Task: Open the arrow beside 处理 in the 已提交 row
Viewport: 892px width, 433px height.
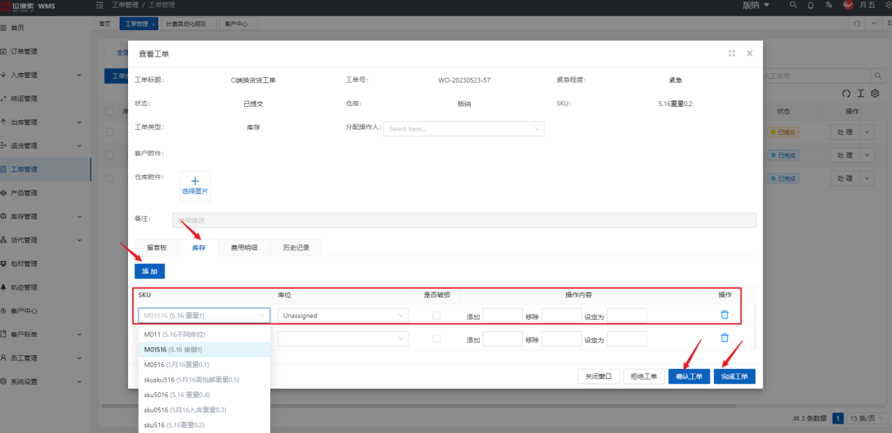Action: point(867,132)
